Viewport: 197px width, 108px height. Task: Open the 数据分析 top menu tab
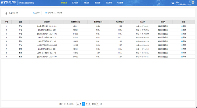[x=98, y=3]
